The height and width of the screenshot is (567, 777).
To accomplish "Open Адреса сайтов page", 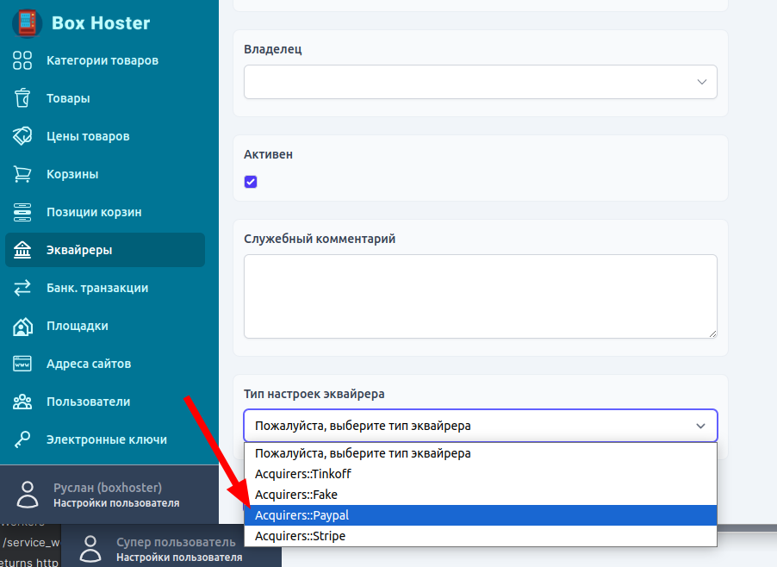I will point(89,364).
